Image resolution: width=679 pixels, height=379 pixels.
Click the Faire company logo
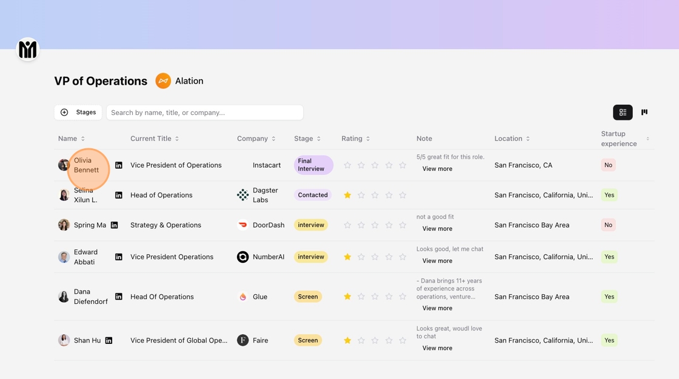pos(243,340)
